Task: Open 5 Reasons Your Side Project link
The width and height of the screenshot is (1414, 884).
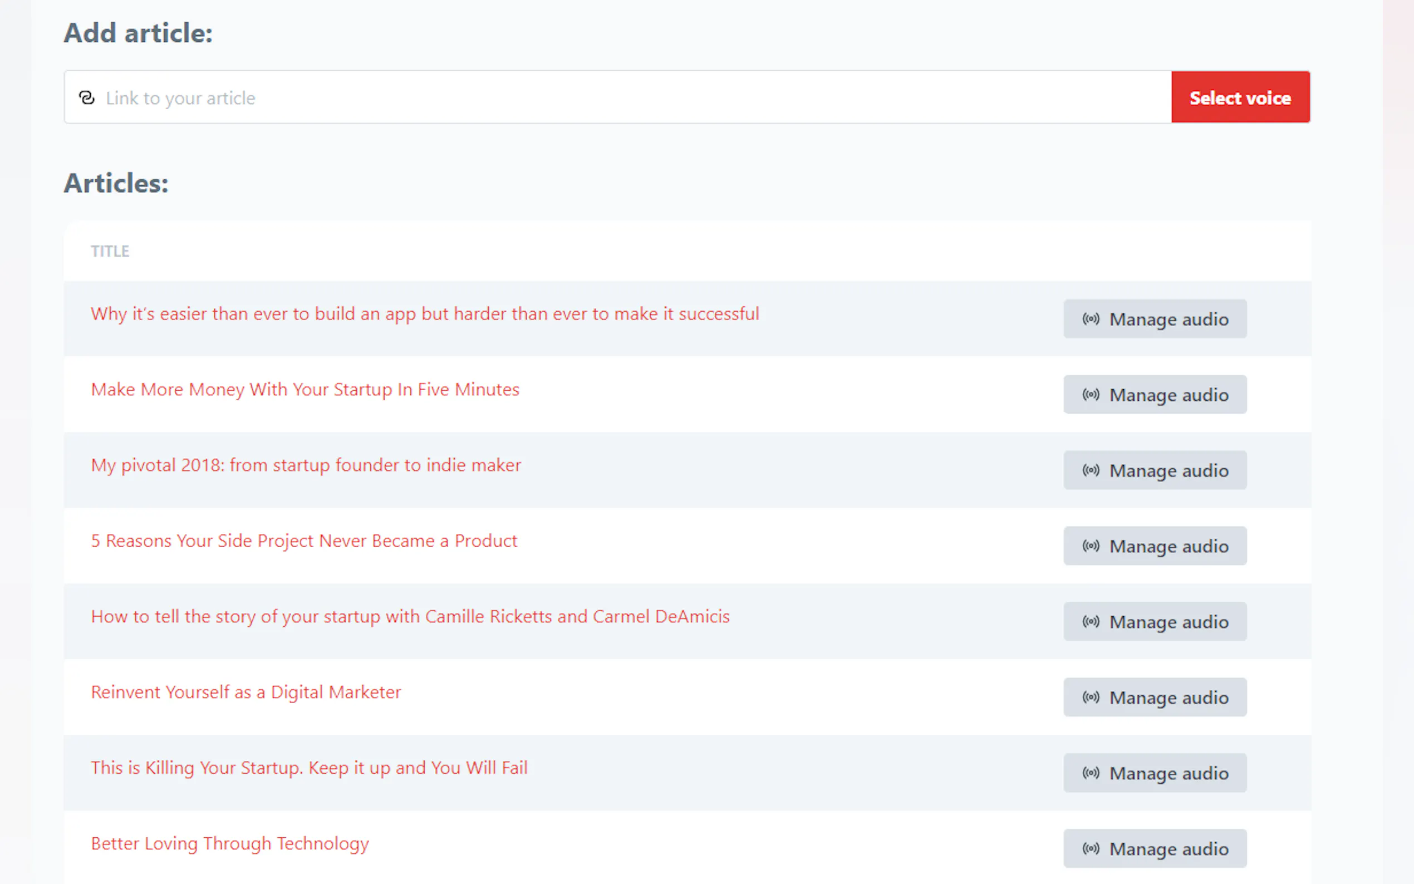Action: [x=303, y=541]
